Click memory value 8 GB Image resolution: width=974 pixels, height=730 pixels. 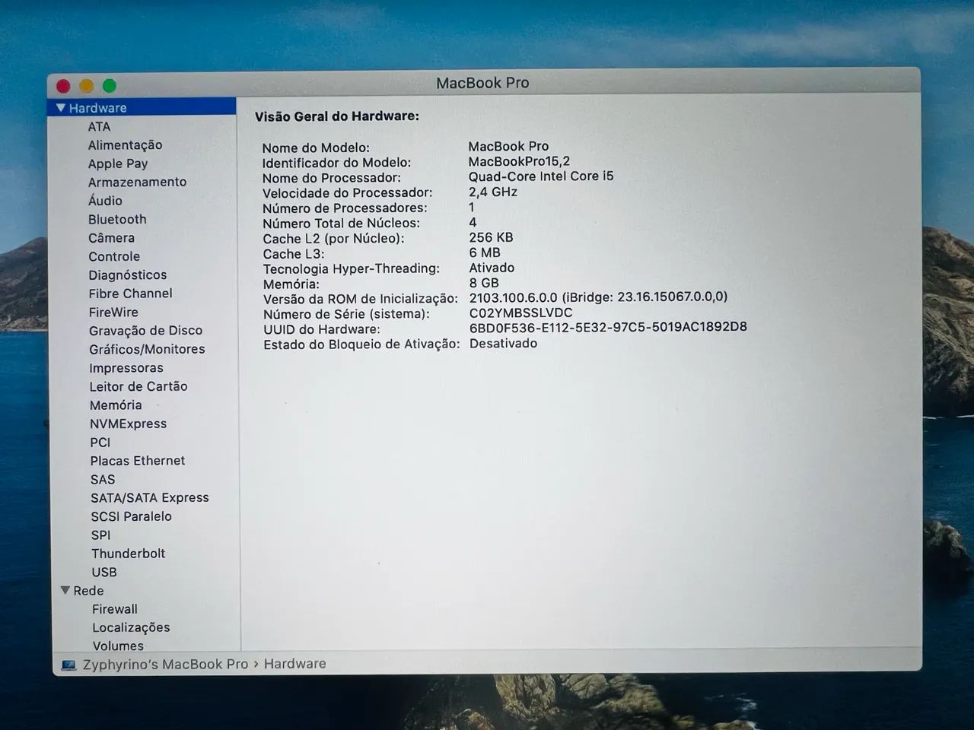484,282
